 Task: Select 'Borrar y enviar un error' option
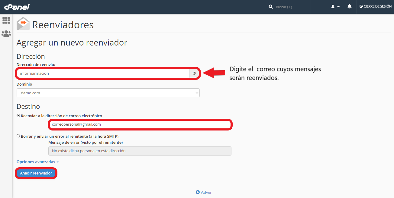tap(18, 136)
